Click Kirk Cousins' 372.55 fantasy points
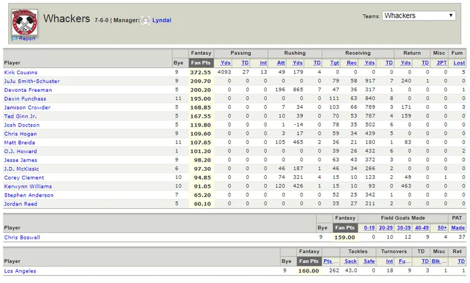The height and width of the screenshot is (283, 470). tap(200, 72)
